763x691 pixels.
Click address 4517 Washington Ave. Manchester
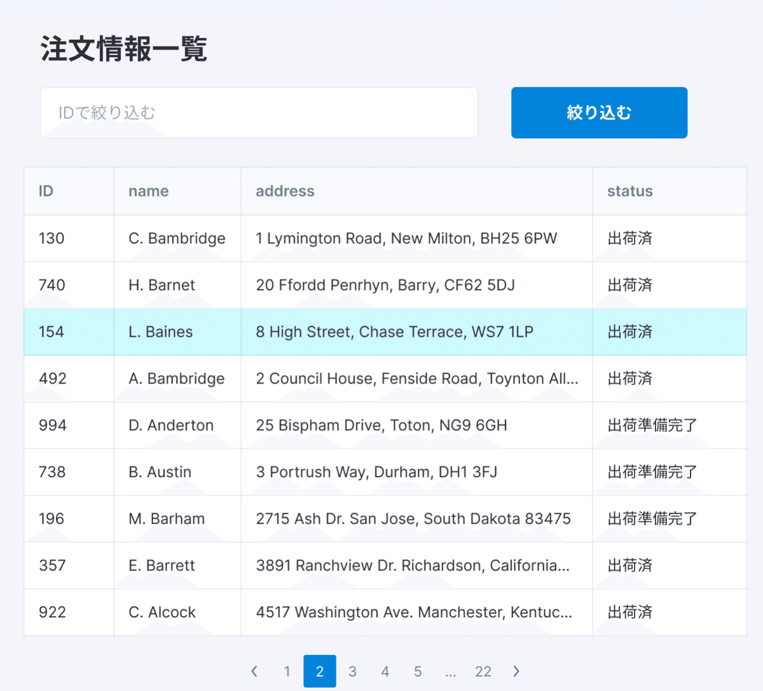tap(414, 612)
